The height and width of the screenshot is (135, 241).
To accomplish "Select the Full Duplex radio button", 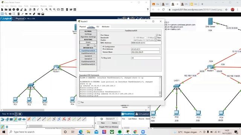I will (x=144, y=40).
